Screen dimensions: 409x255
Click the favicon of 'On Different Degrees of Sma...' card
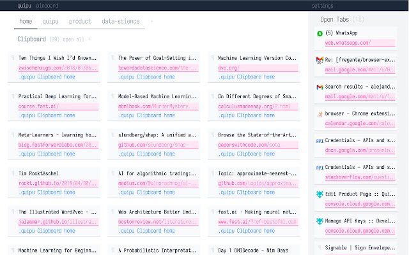click(213, 96)
